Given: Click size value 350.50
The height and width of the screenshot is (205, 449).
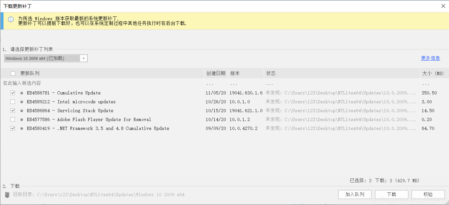Looking at the screenshot, I should [x=429, y=93].
